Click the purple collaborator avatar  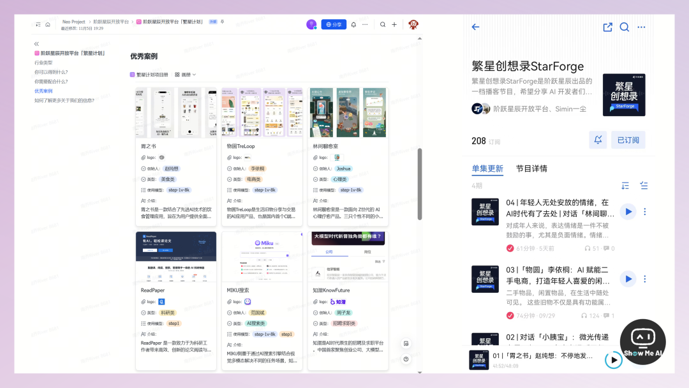click(x=311, y=25)
